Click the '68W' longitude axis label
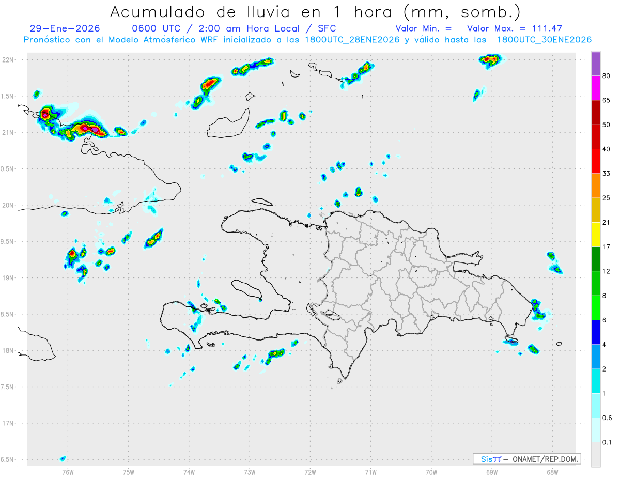Viewport: 620px width, 479px height. click(552, 471)
